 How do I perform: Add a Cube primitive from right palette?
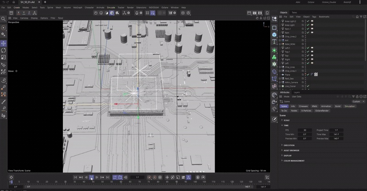pyautogui.click(x=274, y=35)
